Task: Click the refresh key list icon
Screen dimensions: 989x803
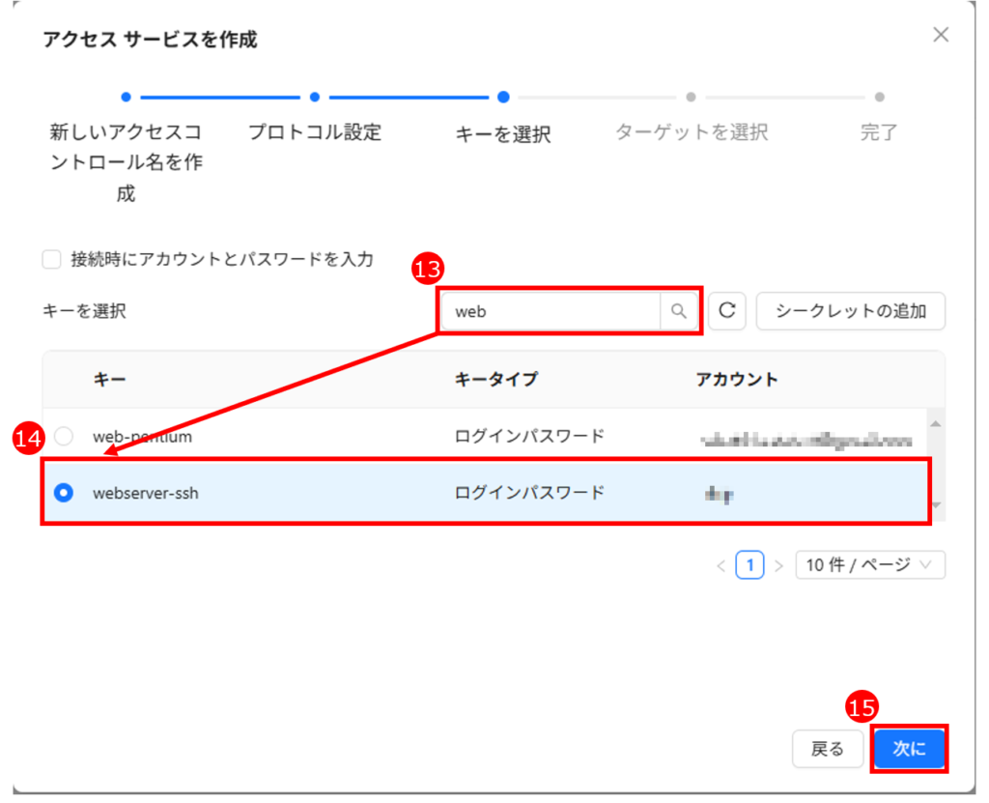Action: coord(727,311)
